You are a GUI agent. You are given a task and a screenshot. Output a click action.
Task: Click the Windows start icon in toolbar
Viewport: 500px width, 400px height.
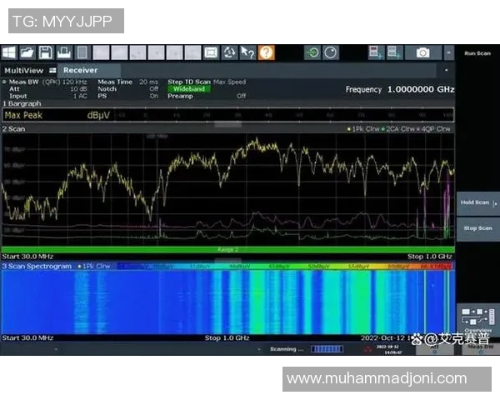tap(9, 52)
